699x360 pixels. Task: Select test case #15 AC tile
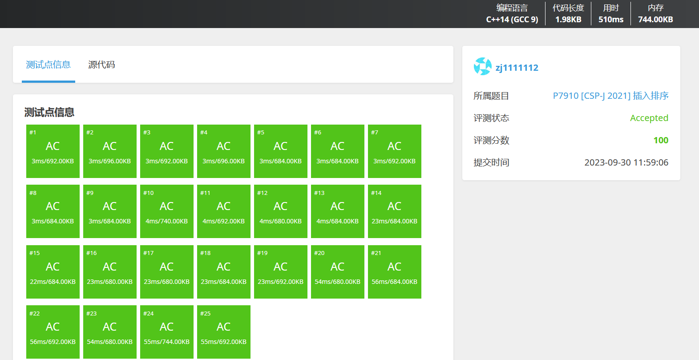(x=53, y=272)
